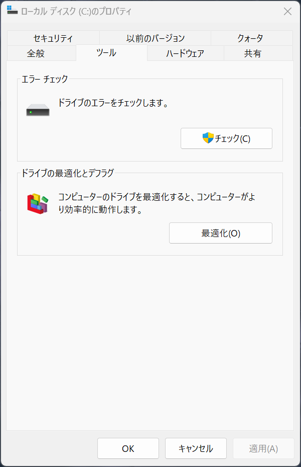Switch to the 共有 tab
Viewport: 301px width, 467px height.
(253, 53)
